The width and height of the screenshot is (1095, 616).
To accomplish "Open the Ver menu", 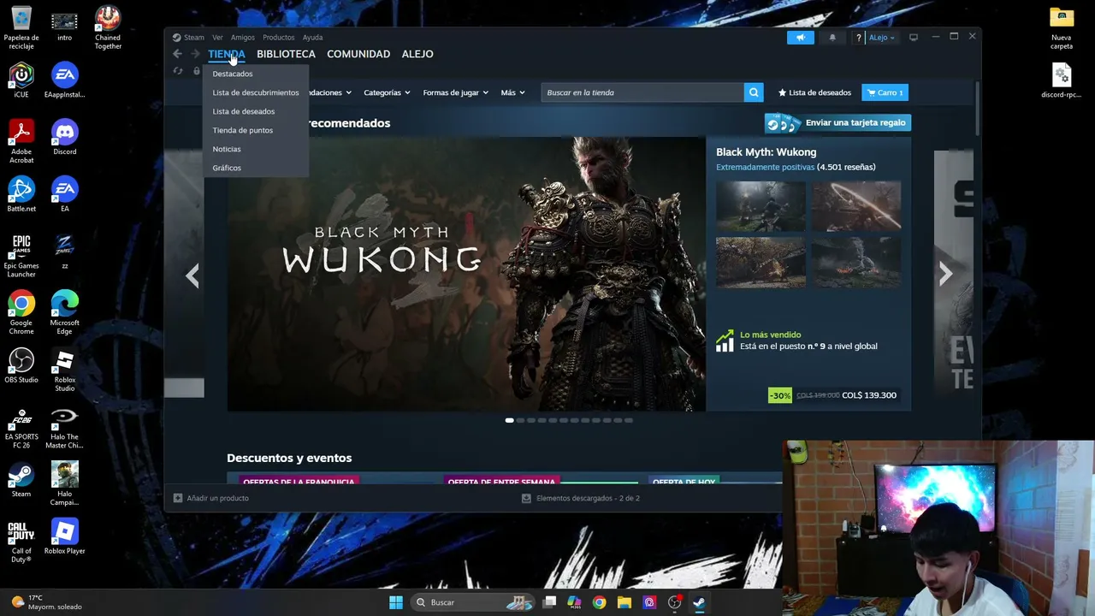I will point(217,38).
